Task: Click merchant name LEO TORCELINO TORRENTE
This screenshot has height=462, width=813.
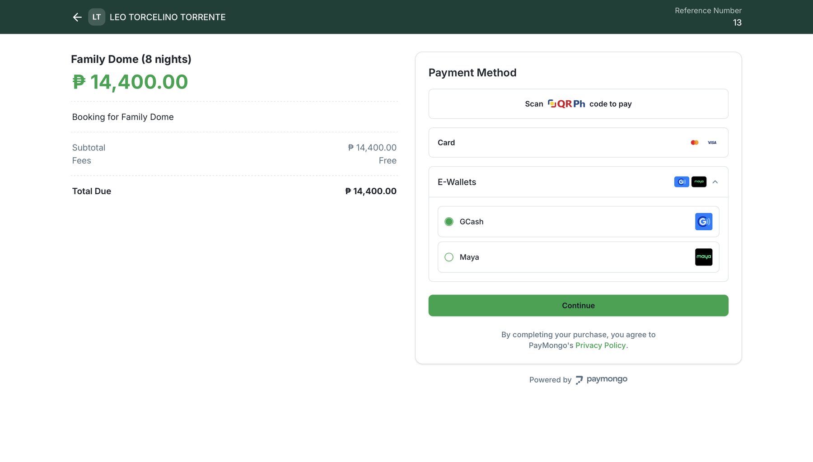Action: pyautogui.click(x=168, y=17)
